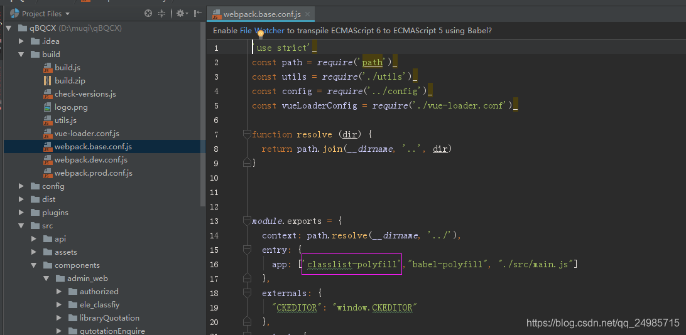This screenshot has width=686, height=335.
Task: Click the Project panel vertical scrollbar
Action: pyautogui.click(x=202, y=113)
